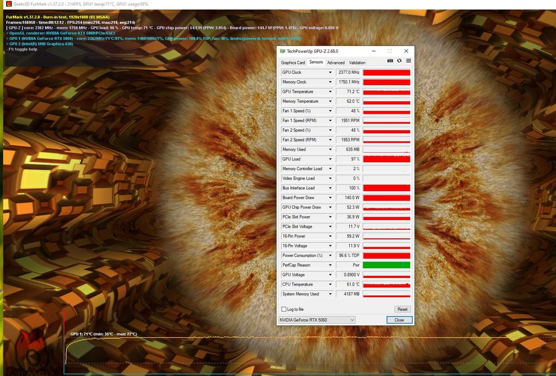The width and height of the screenshot is (556, 376).
Task: Open the 16-Pin Power dropdown
Action: [330, 236]
